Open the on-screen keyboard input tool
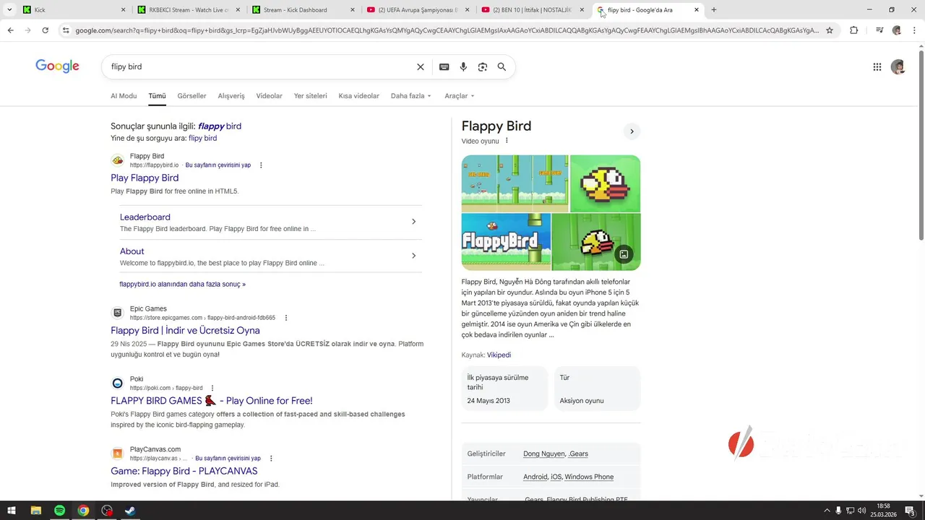Image resolution: width=925 pixels, height=520 pixels. pos(444,66)
